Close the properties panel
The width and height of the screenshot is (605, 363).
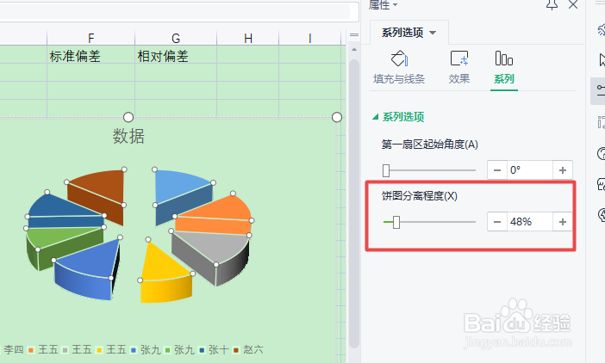(573, 4)
